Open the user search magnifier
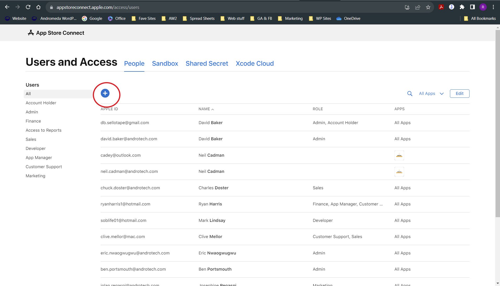Screen dimensions: 500x286 click(410, 94)
